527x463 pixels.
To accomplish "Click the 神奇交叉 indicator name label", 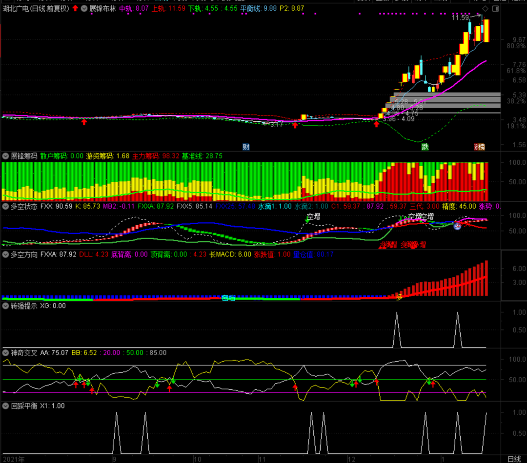I will [x=24, y=352].
